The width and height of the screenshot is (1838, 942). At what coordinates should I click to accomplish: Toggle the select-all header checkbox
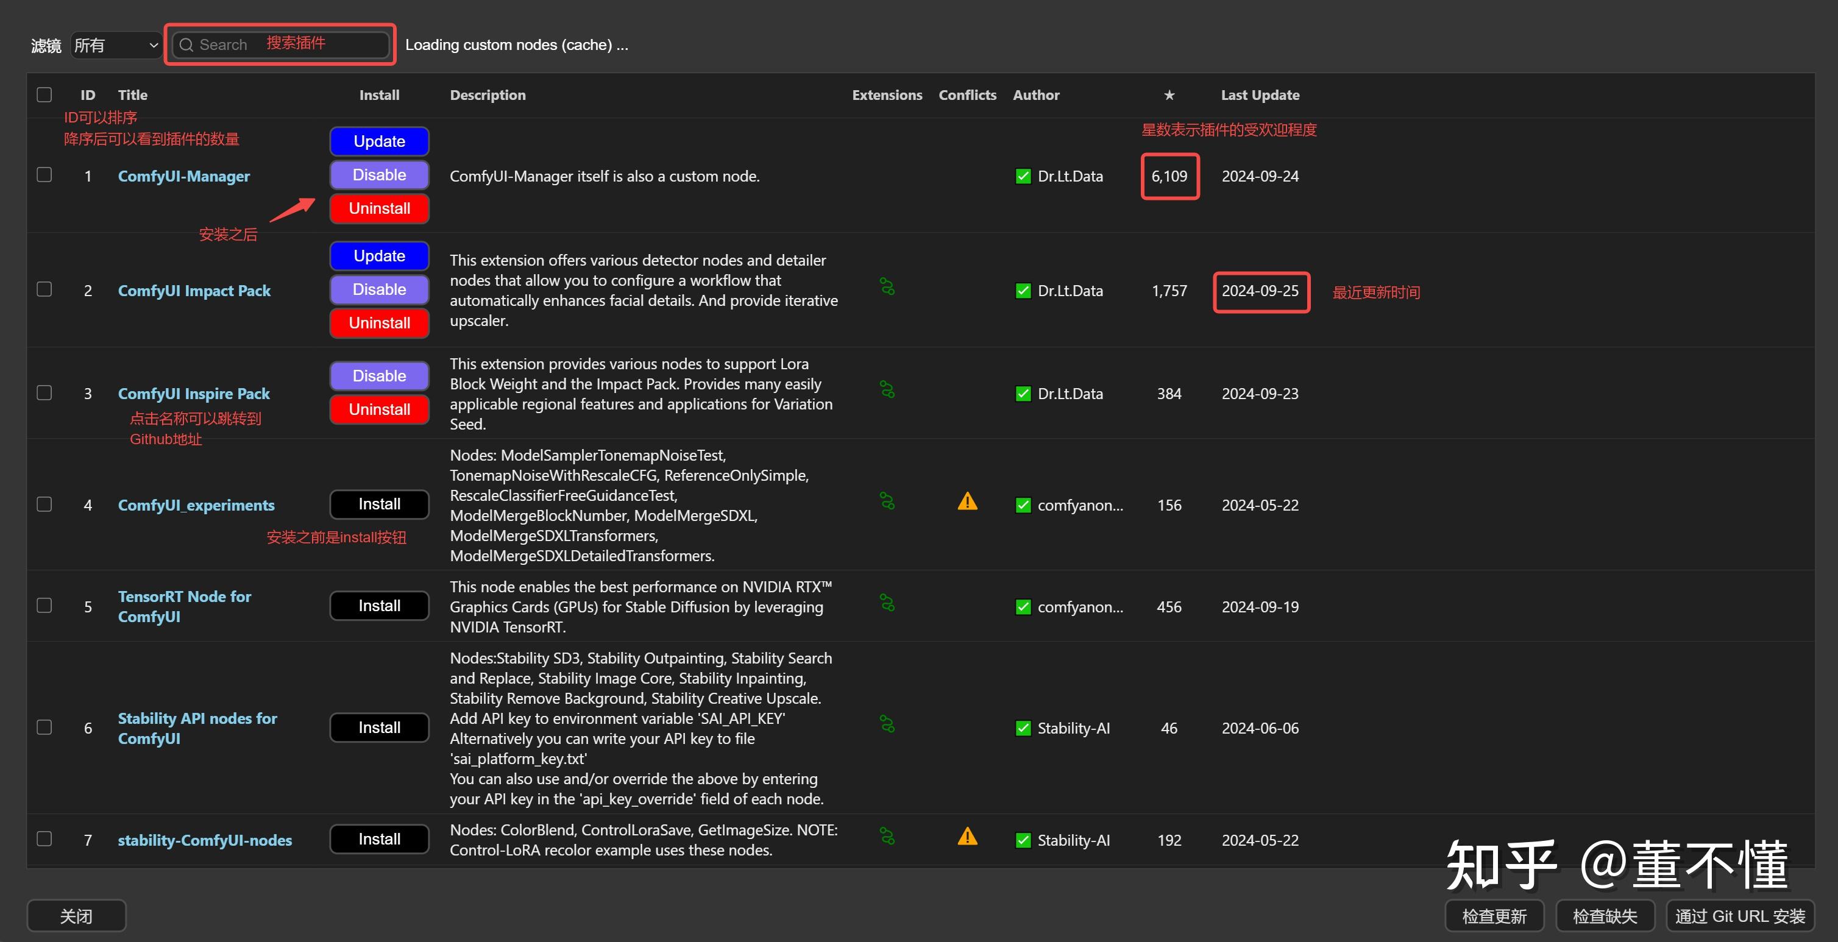[x=44, y=94]
